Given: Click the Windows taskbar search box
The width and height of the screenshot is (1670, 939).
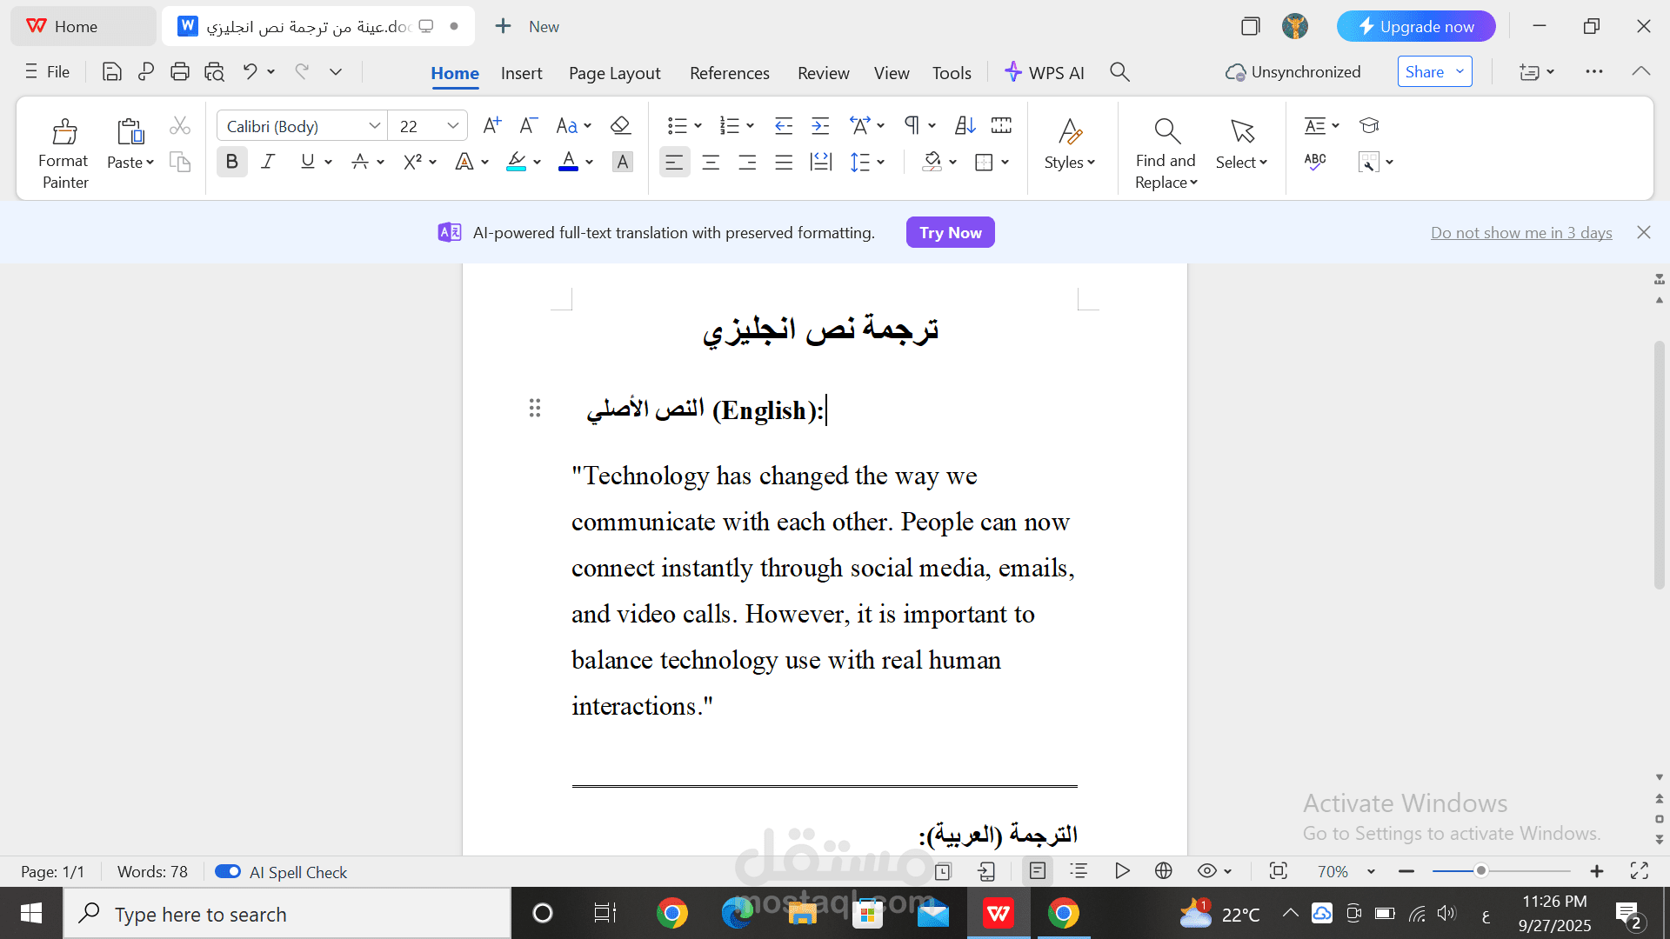Looking at the screenshot, I should [287, 914].
